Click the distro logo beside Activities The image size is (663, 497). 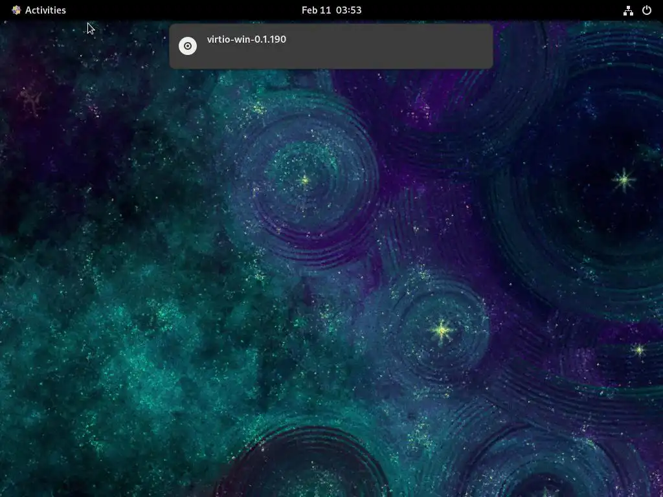(x=16, y=10)
